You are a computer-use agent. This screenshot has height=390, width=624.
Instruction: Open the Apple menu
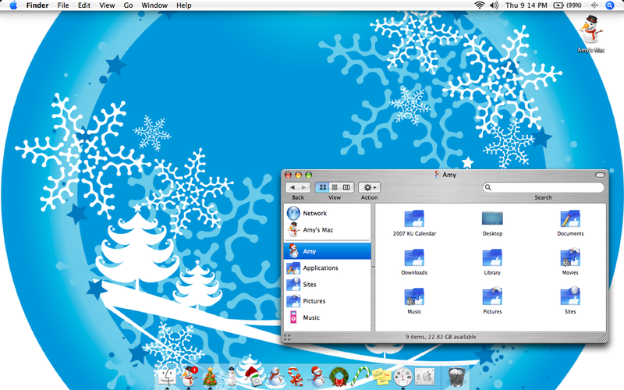pyautogui.click(x=13, y=5)
